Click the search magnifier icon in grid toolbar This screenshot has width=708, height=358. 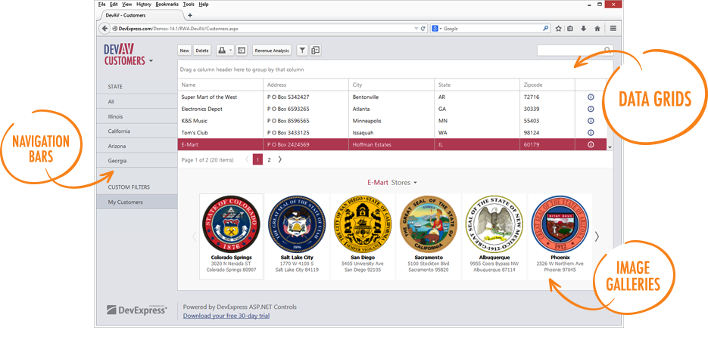coord(608,50)
